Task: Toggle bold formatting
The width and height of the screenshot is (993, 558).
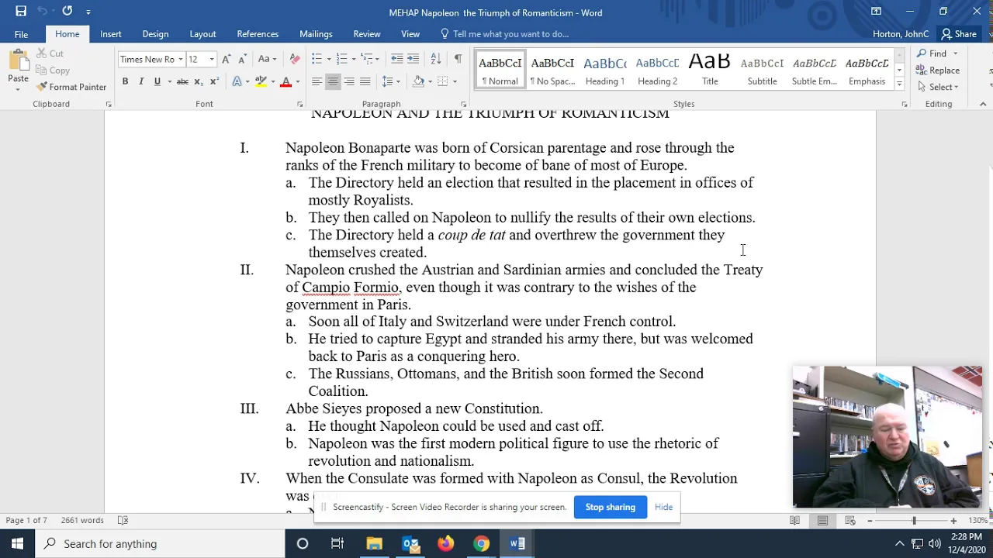Action: point(125,81)
